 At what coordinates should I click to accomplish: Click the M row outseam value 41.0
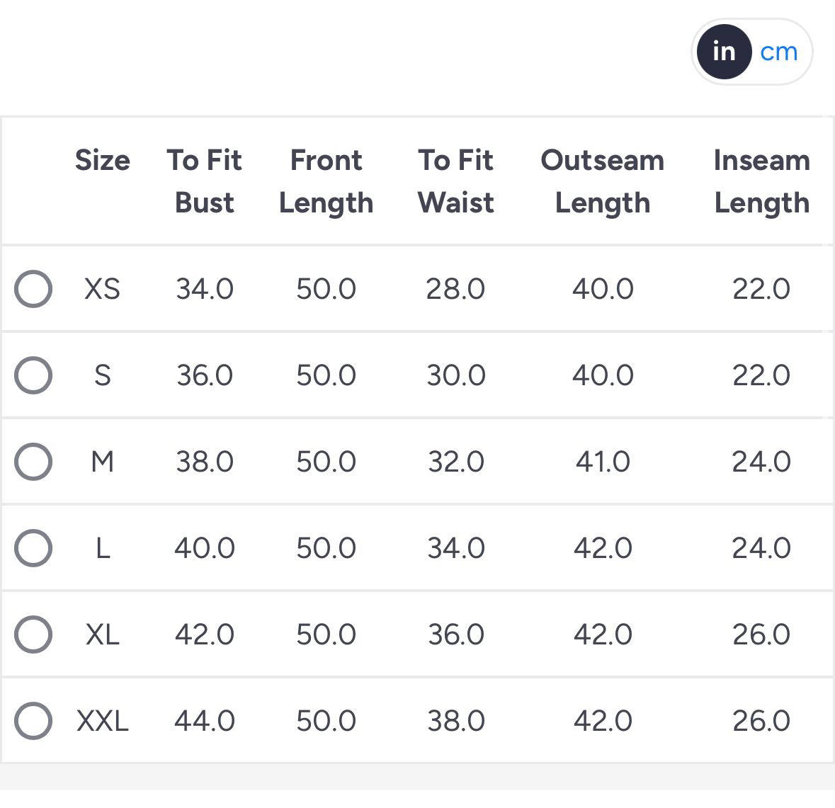click(x=603, y=462)
